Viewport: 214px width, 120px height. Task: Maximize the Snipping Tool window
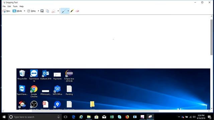point(202,2)
